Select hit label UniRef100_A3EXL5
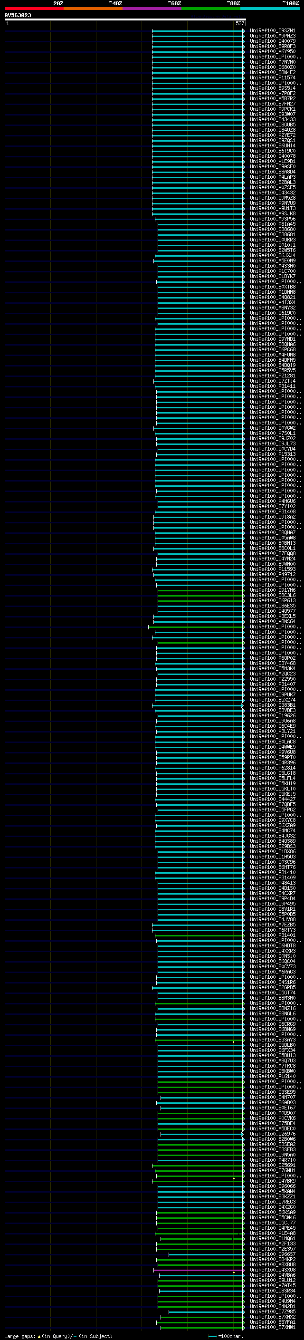Screen dimensions: 304x1340 273,617
